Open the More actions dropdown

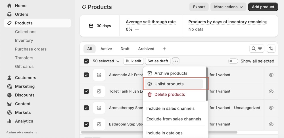228,7
